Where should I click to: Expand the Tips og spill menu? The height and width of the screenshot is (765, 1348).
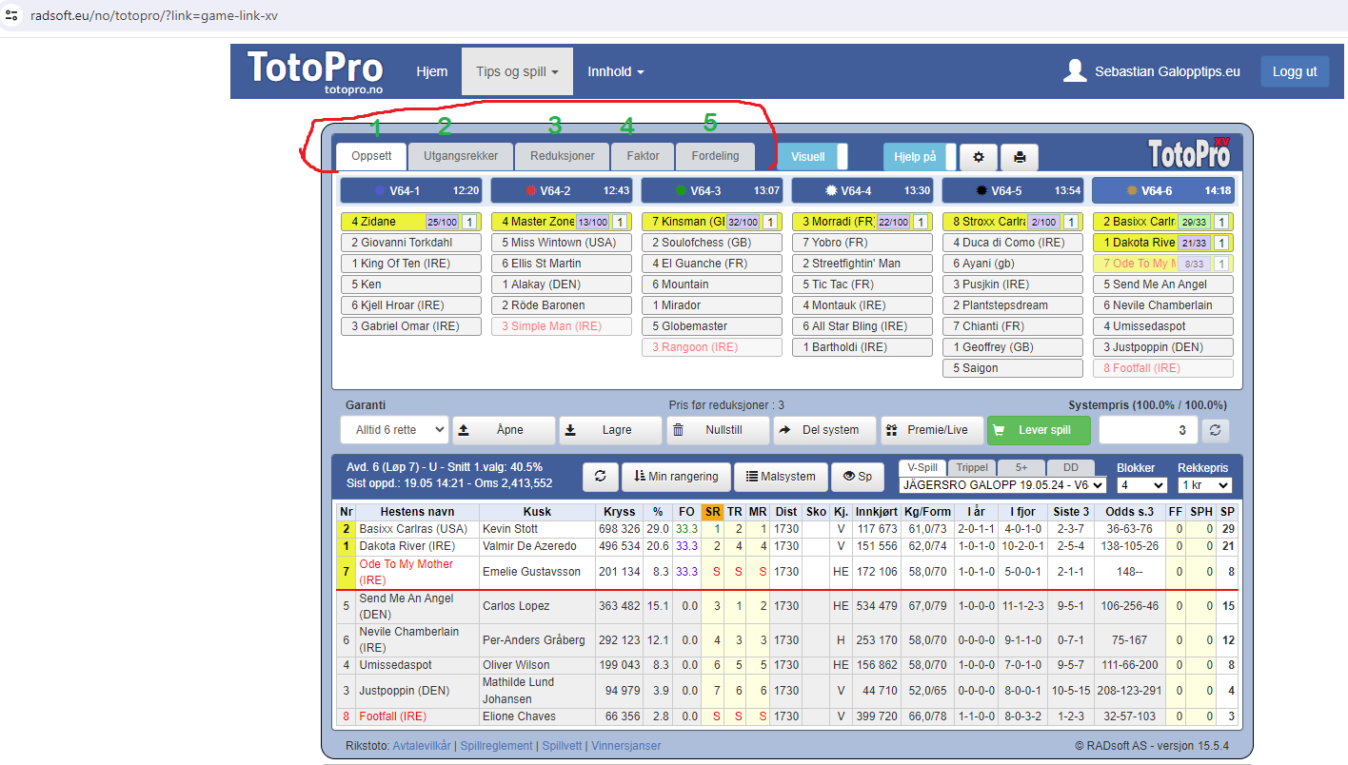pyautogui.click(x=517, y=71)
